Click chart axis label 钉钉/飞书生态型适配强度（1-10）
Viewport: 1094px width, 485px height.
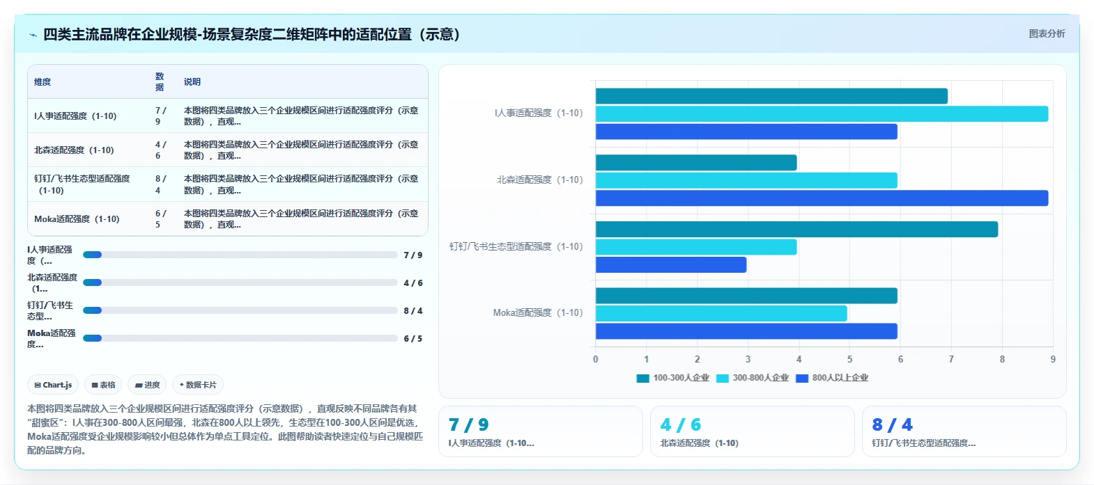click(516, 246)
